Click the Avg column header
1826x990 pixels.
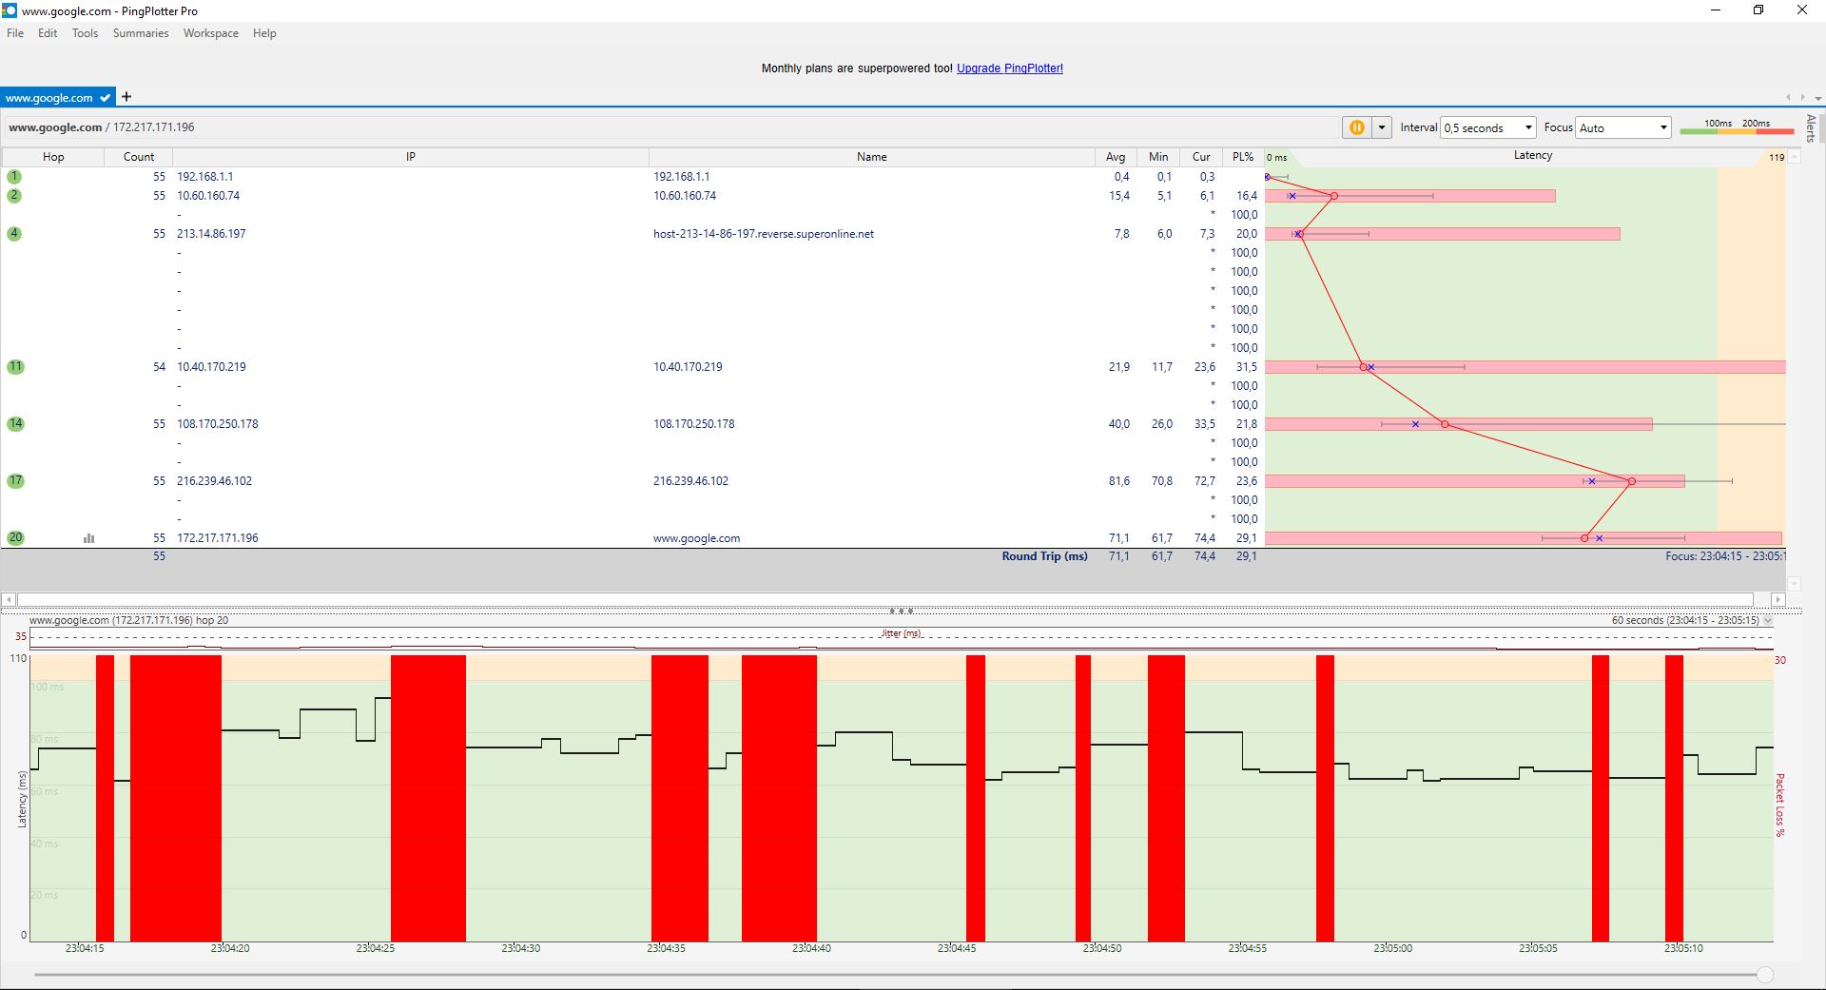point(1116,157)
